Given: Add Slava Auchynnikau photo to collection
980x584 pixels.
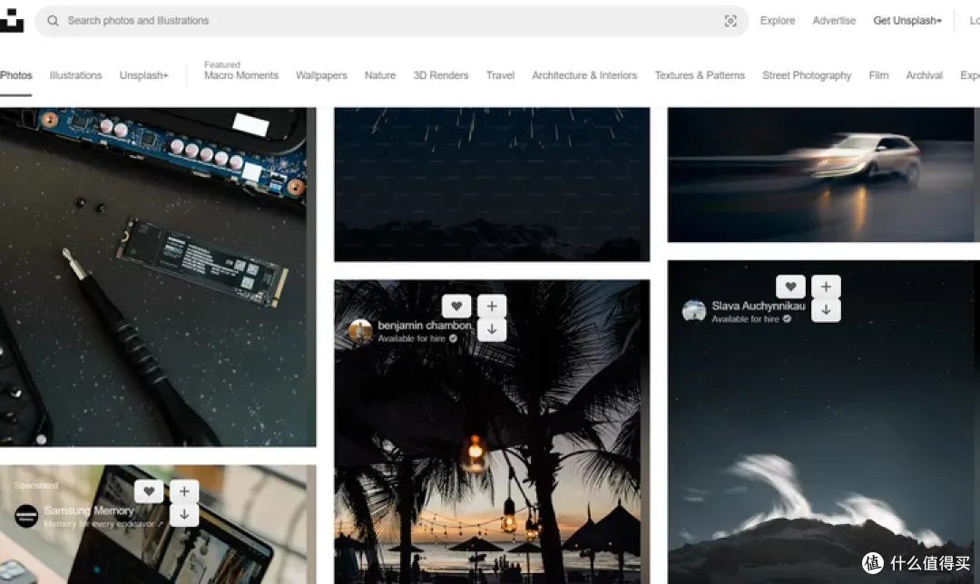Looking at the screenshot, I should click(826, 287).
